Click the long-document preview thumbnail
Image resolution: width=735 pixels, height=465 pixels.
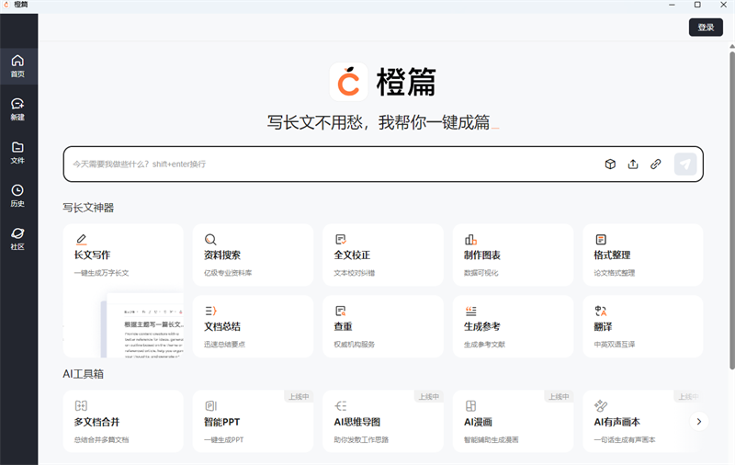142,326
